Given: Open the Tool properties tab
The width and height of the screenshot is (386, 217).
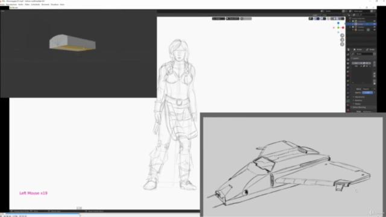Looking at the screenshot, I should point(348,54).
